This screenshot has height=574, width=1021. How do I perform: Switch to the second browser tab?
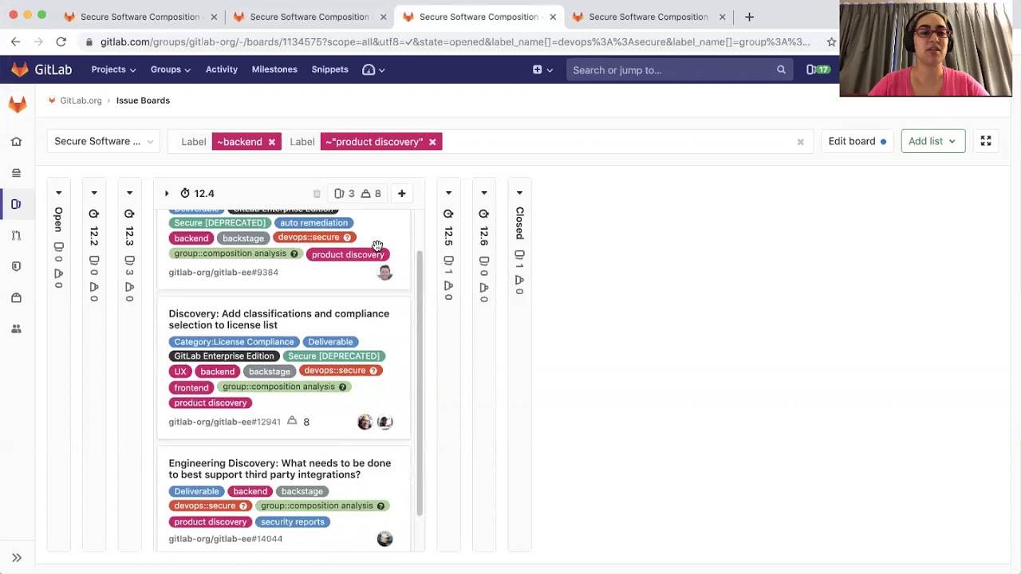(309, 17)
